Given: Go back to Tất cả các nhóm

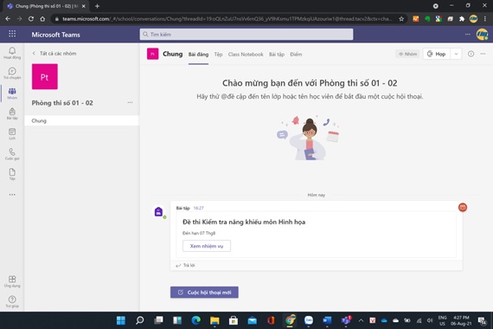Looking at the screenshot, I should pos(54,53).
